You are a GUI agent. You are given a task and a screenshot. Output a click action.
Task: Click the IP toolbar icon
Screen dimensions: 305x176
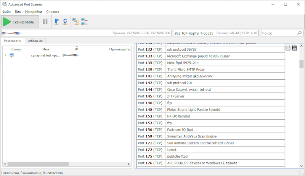click(56, 22)
